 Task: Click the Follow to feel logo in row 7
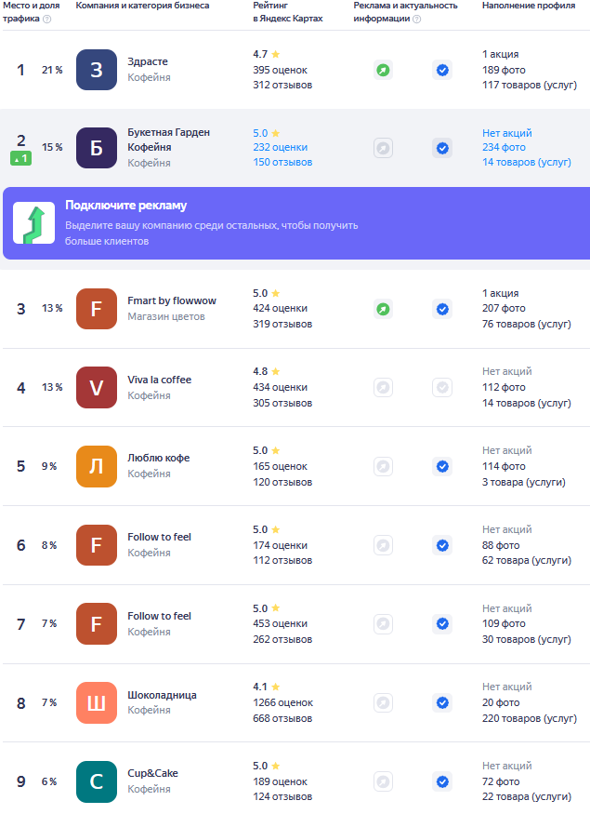97,623
